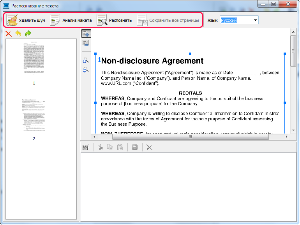The height and width of the screenshot is (225, 300).
Task: Click the horizontal scrollbar of the preview
Action: tap(191, 137)
